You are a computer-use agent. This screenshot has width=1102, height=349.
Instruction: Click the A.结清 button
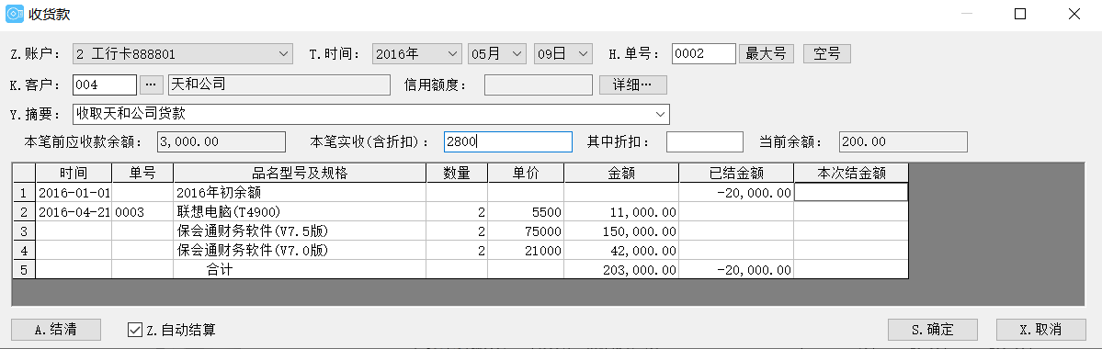pos(56,330)
